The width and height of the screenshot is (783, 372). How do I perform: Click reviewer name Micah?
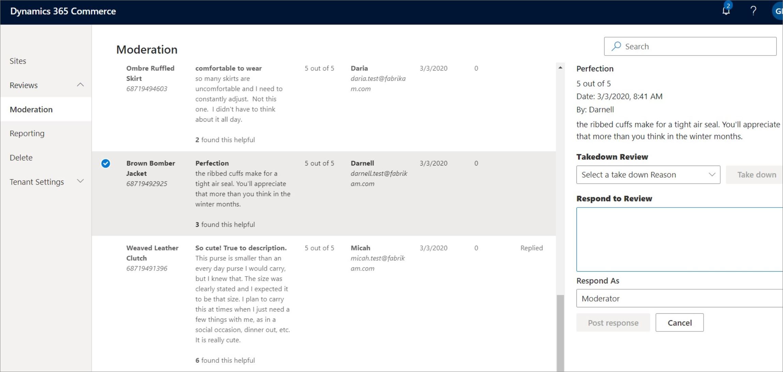[360, 248]
